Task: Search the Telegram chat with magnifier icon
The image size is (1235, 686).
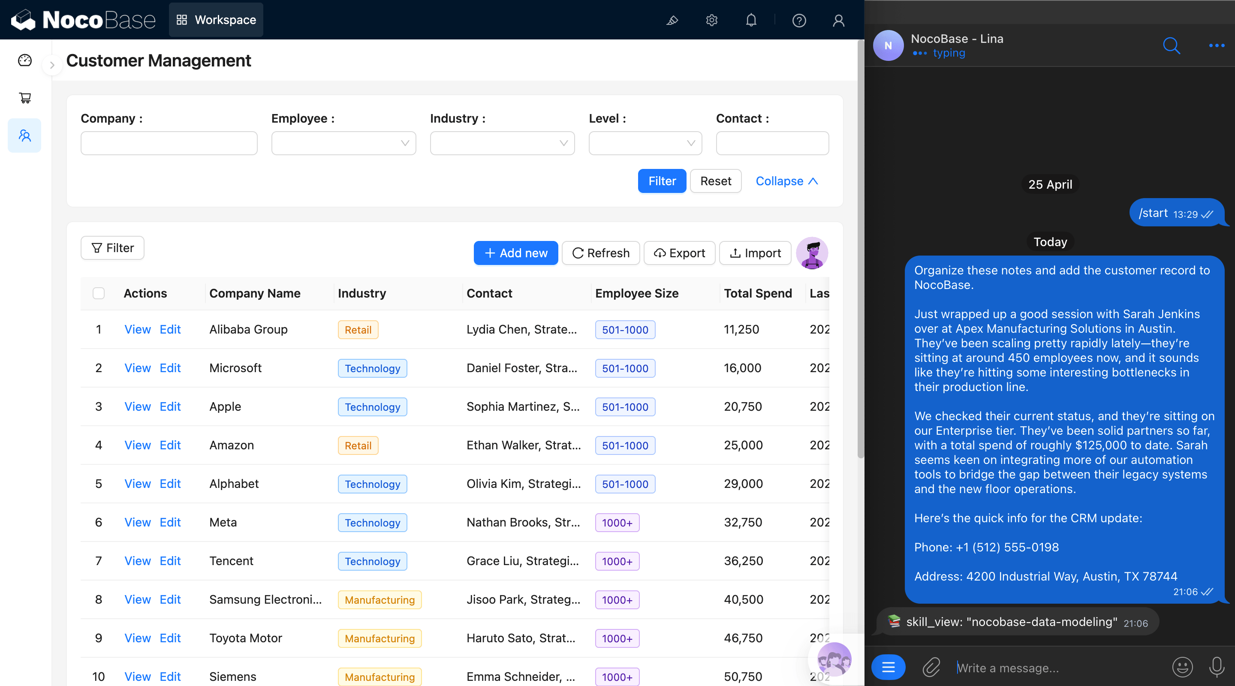Action: [x=1171, y=45]
